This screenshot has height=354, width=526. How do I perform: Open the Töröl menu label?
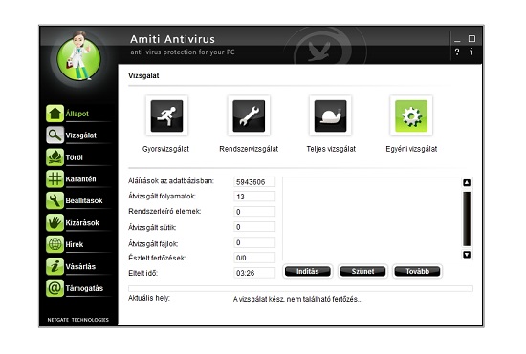[x=75, y=157]
